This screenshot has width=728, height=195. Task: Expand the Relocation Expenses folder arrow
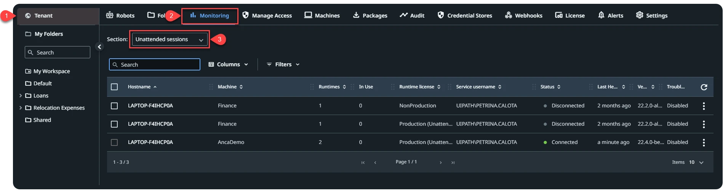pyautogui.click(x=21, y=108)
